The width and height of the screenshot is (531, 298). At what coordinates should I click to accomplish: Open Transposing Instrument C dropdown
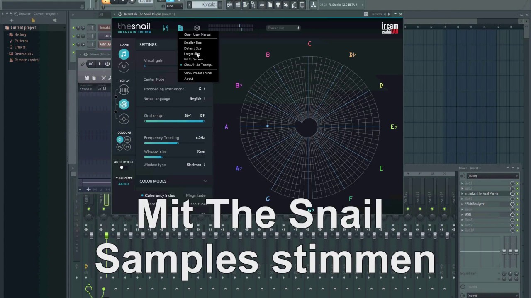[x=202, y=89]
